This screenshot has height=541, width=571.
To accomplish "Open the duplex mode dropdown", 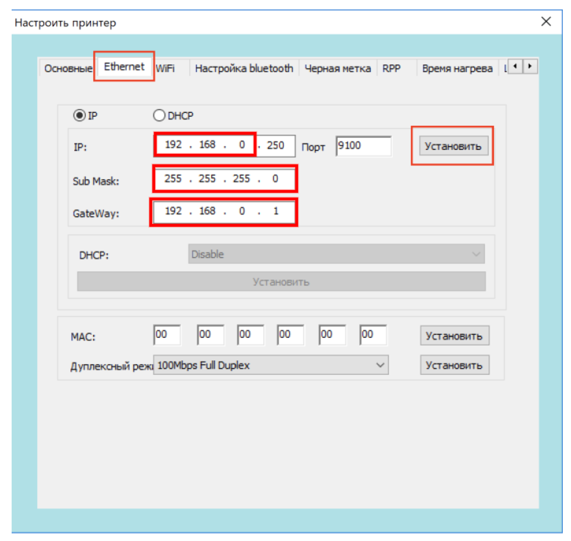I will pos(270,365).
